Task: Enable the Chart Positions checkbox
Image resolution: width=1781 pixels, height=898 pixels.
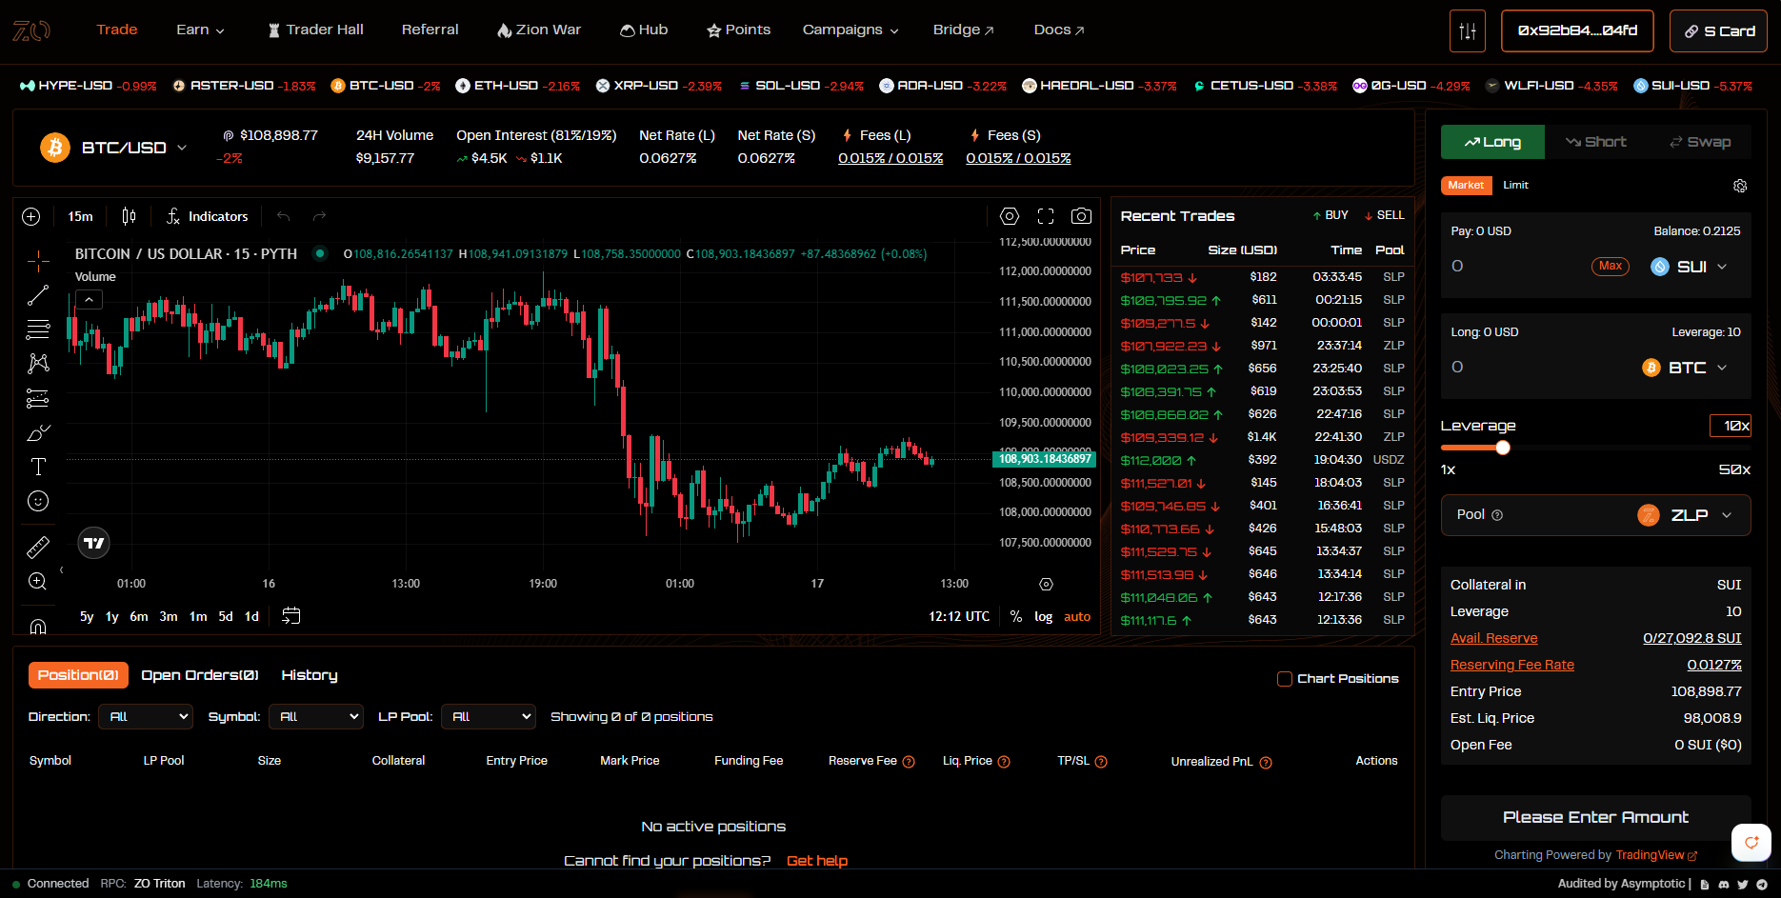Action: pyautogui.click(x=1286, y=678)
